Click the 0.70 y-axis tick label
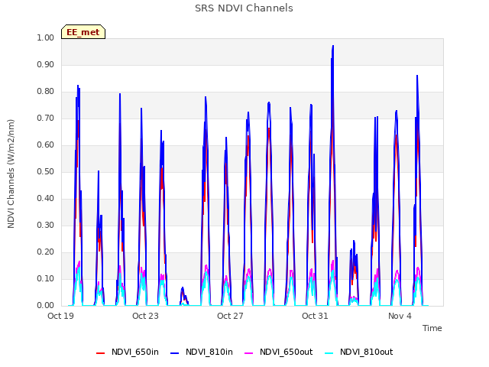This screenshot has width=489, height=367. [46, 118]
